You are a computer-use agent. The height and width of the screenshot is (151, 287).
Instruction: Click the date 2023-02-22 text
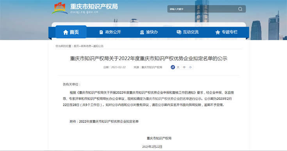(x=118, y=67)
